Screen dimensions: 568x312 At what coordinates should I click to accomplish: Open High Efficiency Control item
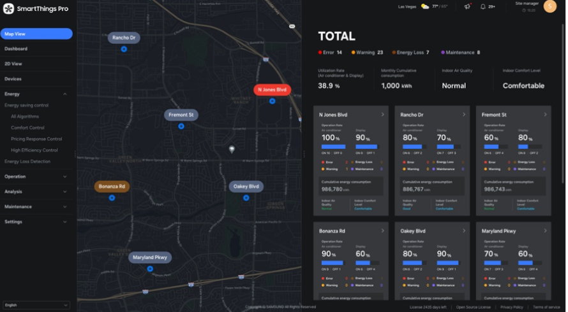point(34,150)
